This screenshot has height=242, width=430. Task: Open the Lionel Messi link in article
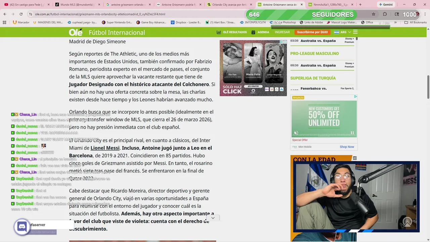coord(105,148)
